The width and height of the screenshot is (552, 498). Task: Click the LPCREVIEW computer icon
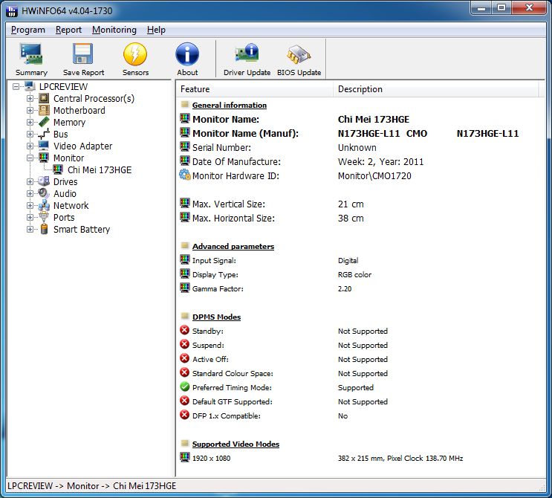[x=30, y=86]
